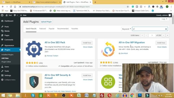Install All In One WP Security & Firewall
This screenshot has width=174, height=98.
[87, 75]
